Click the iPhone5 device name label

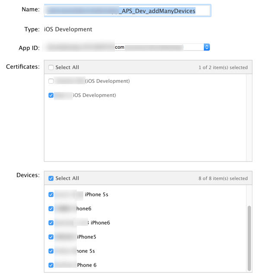(86, 237)
